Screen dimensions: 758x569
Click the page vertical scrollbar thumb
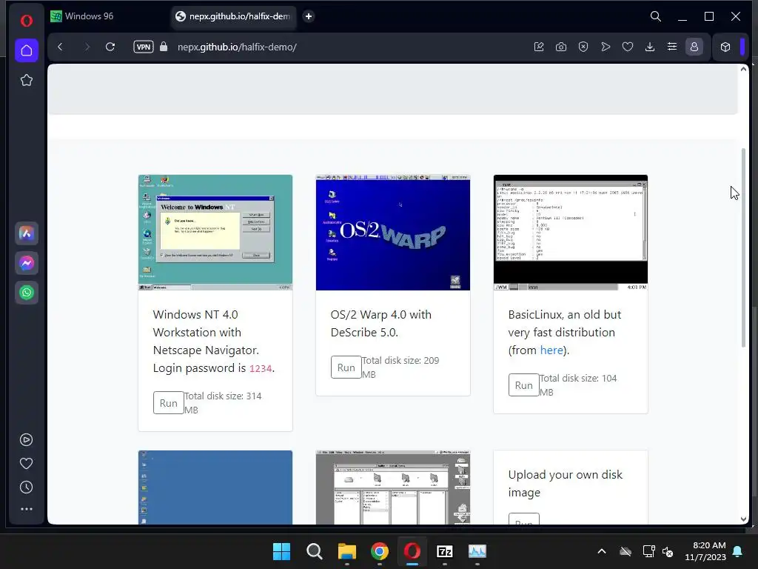[743, 247]
